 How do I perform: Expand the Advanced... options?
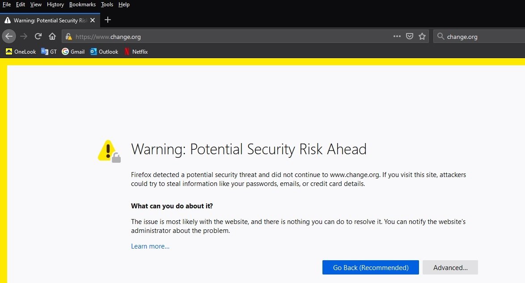pos(450,267)
